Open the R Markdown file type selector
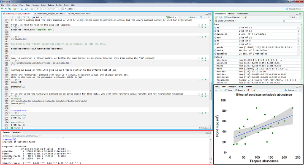 coord(205,128)
